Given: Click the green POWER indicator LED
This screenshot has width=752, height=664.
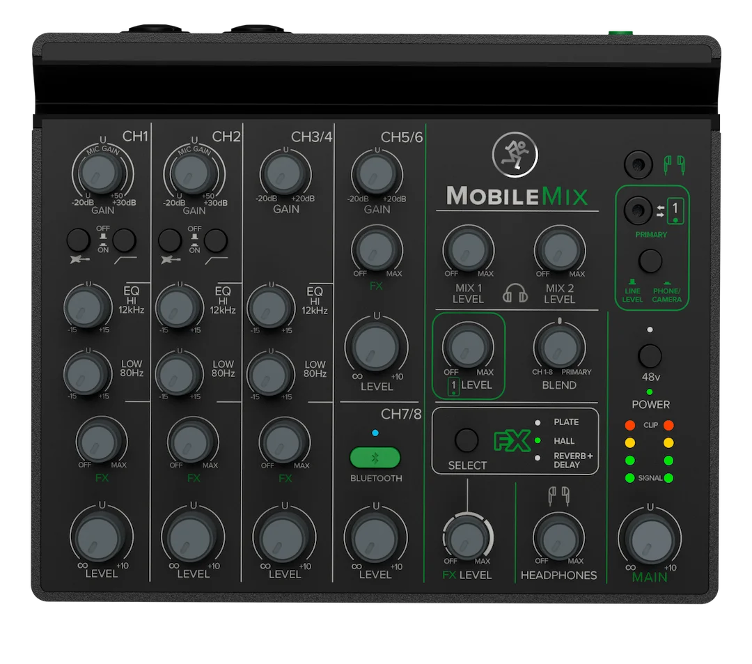Looking at the screenshot, I should (650, 392).
